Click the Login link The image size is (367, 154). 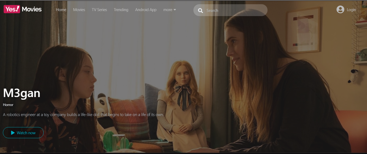pyautogui.click(x=351, y=10)
